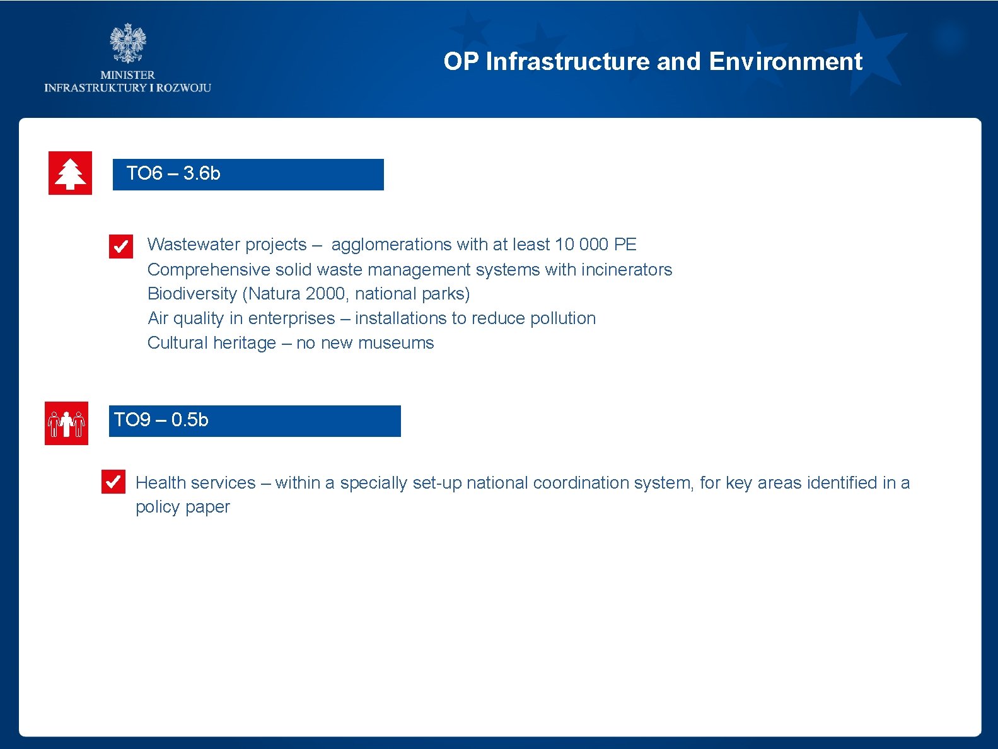Image resolution: width=998 pixels, height=749 pixels.
Task: Click the slide title 'OP Infrastructure and Environment'
Action: coord(653,61)
